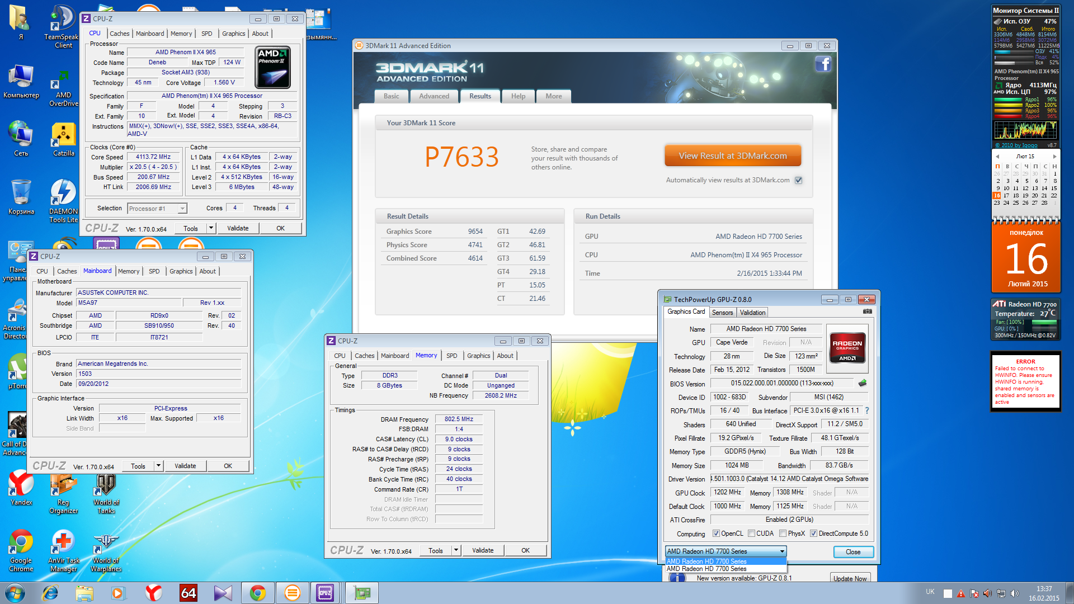Screen dimensions: 1074x604
Task: Toggle the OpenCL checkbox in GPU-Z
Action: (x=715, y=534)
